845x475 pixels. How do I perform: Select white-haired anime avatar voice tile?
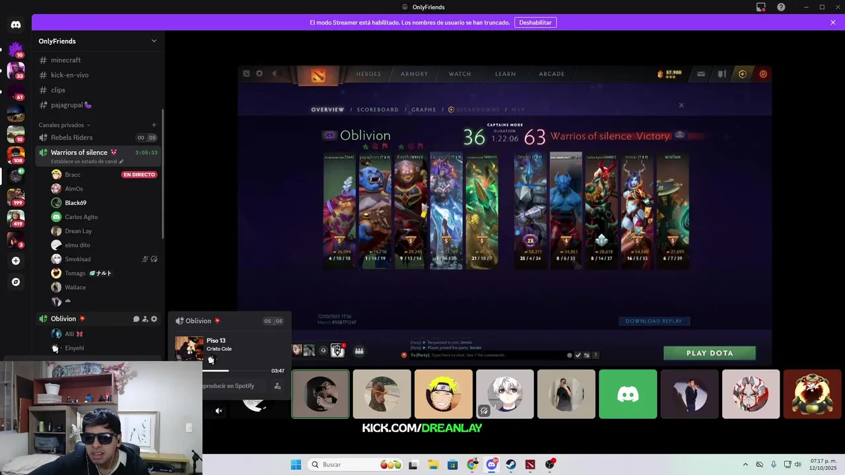tap(505, 394)
